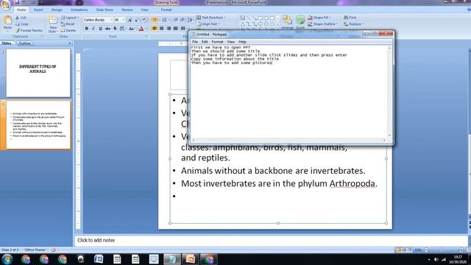This screenshot has width=471, height=265.
Task: Click the Windows Start button
Action: [x=7, y=259]
